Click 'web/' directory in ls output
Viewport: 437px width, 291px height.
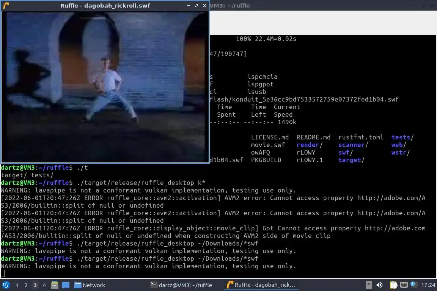[399, 145]
